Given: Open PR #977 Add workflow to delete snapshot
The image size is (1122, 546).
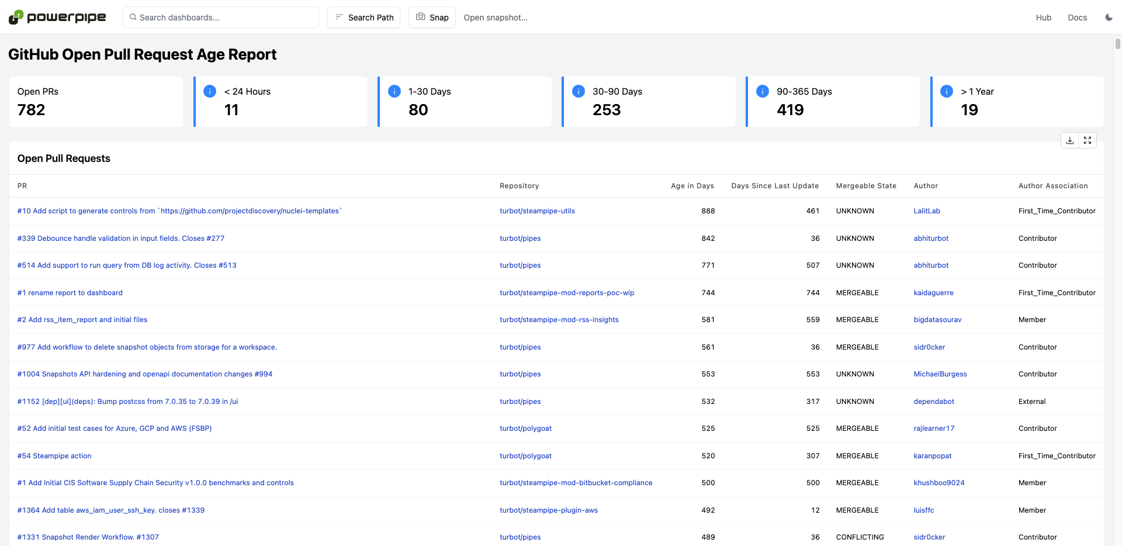Looking at the screenshot, I should click(147, 347).
